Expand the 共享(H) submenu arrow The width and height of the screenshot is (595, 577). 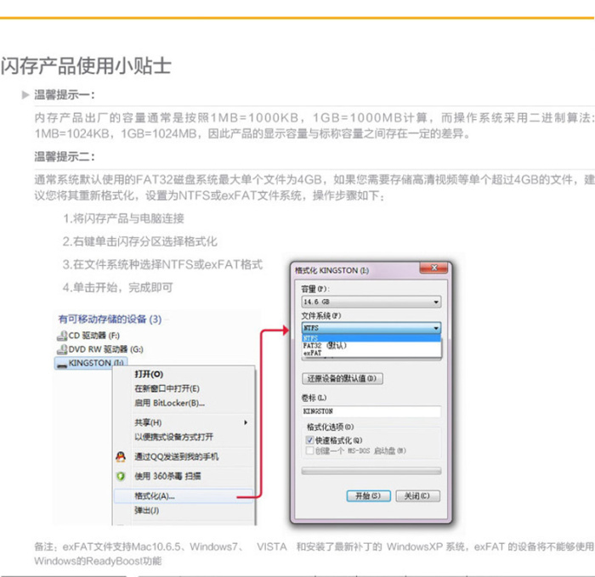(246, 422)
